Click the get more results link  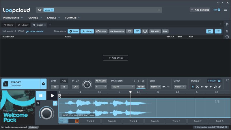[35, 31]
